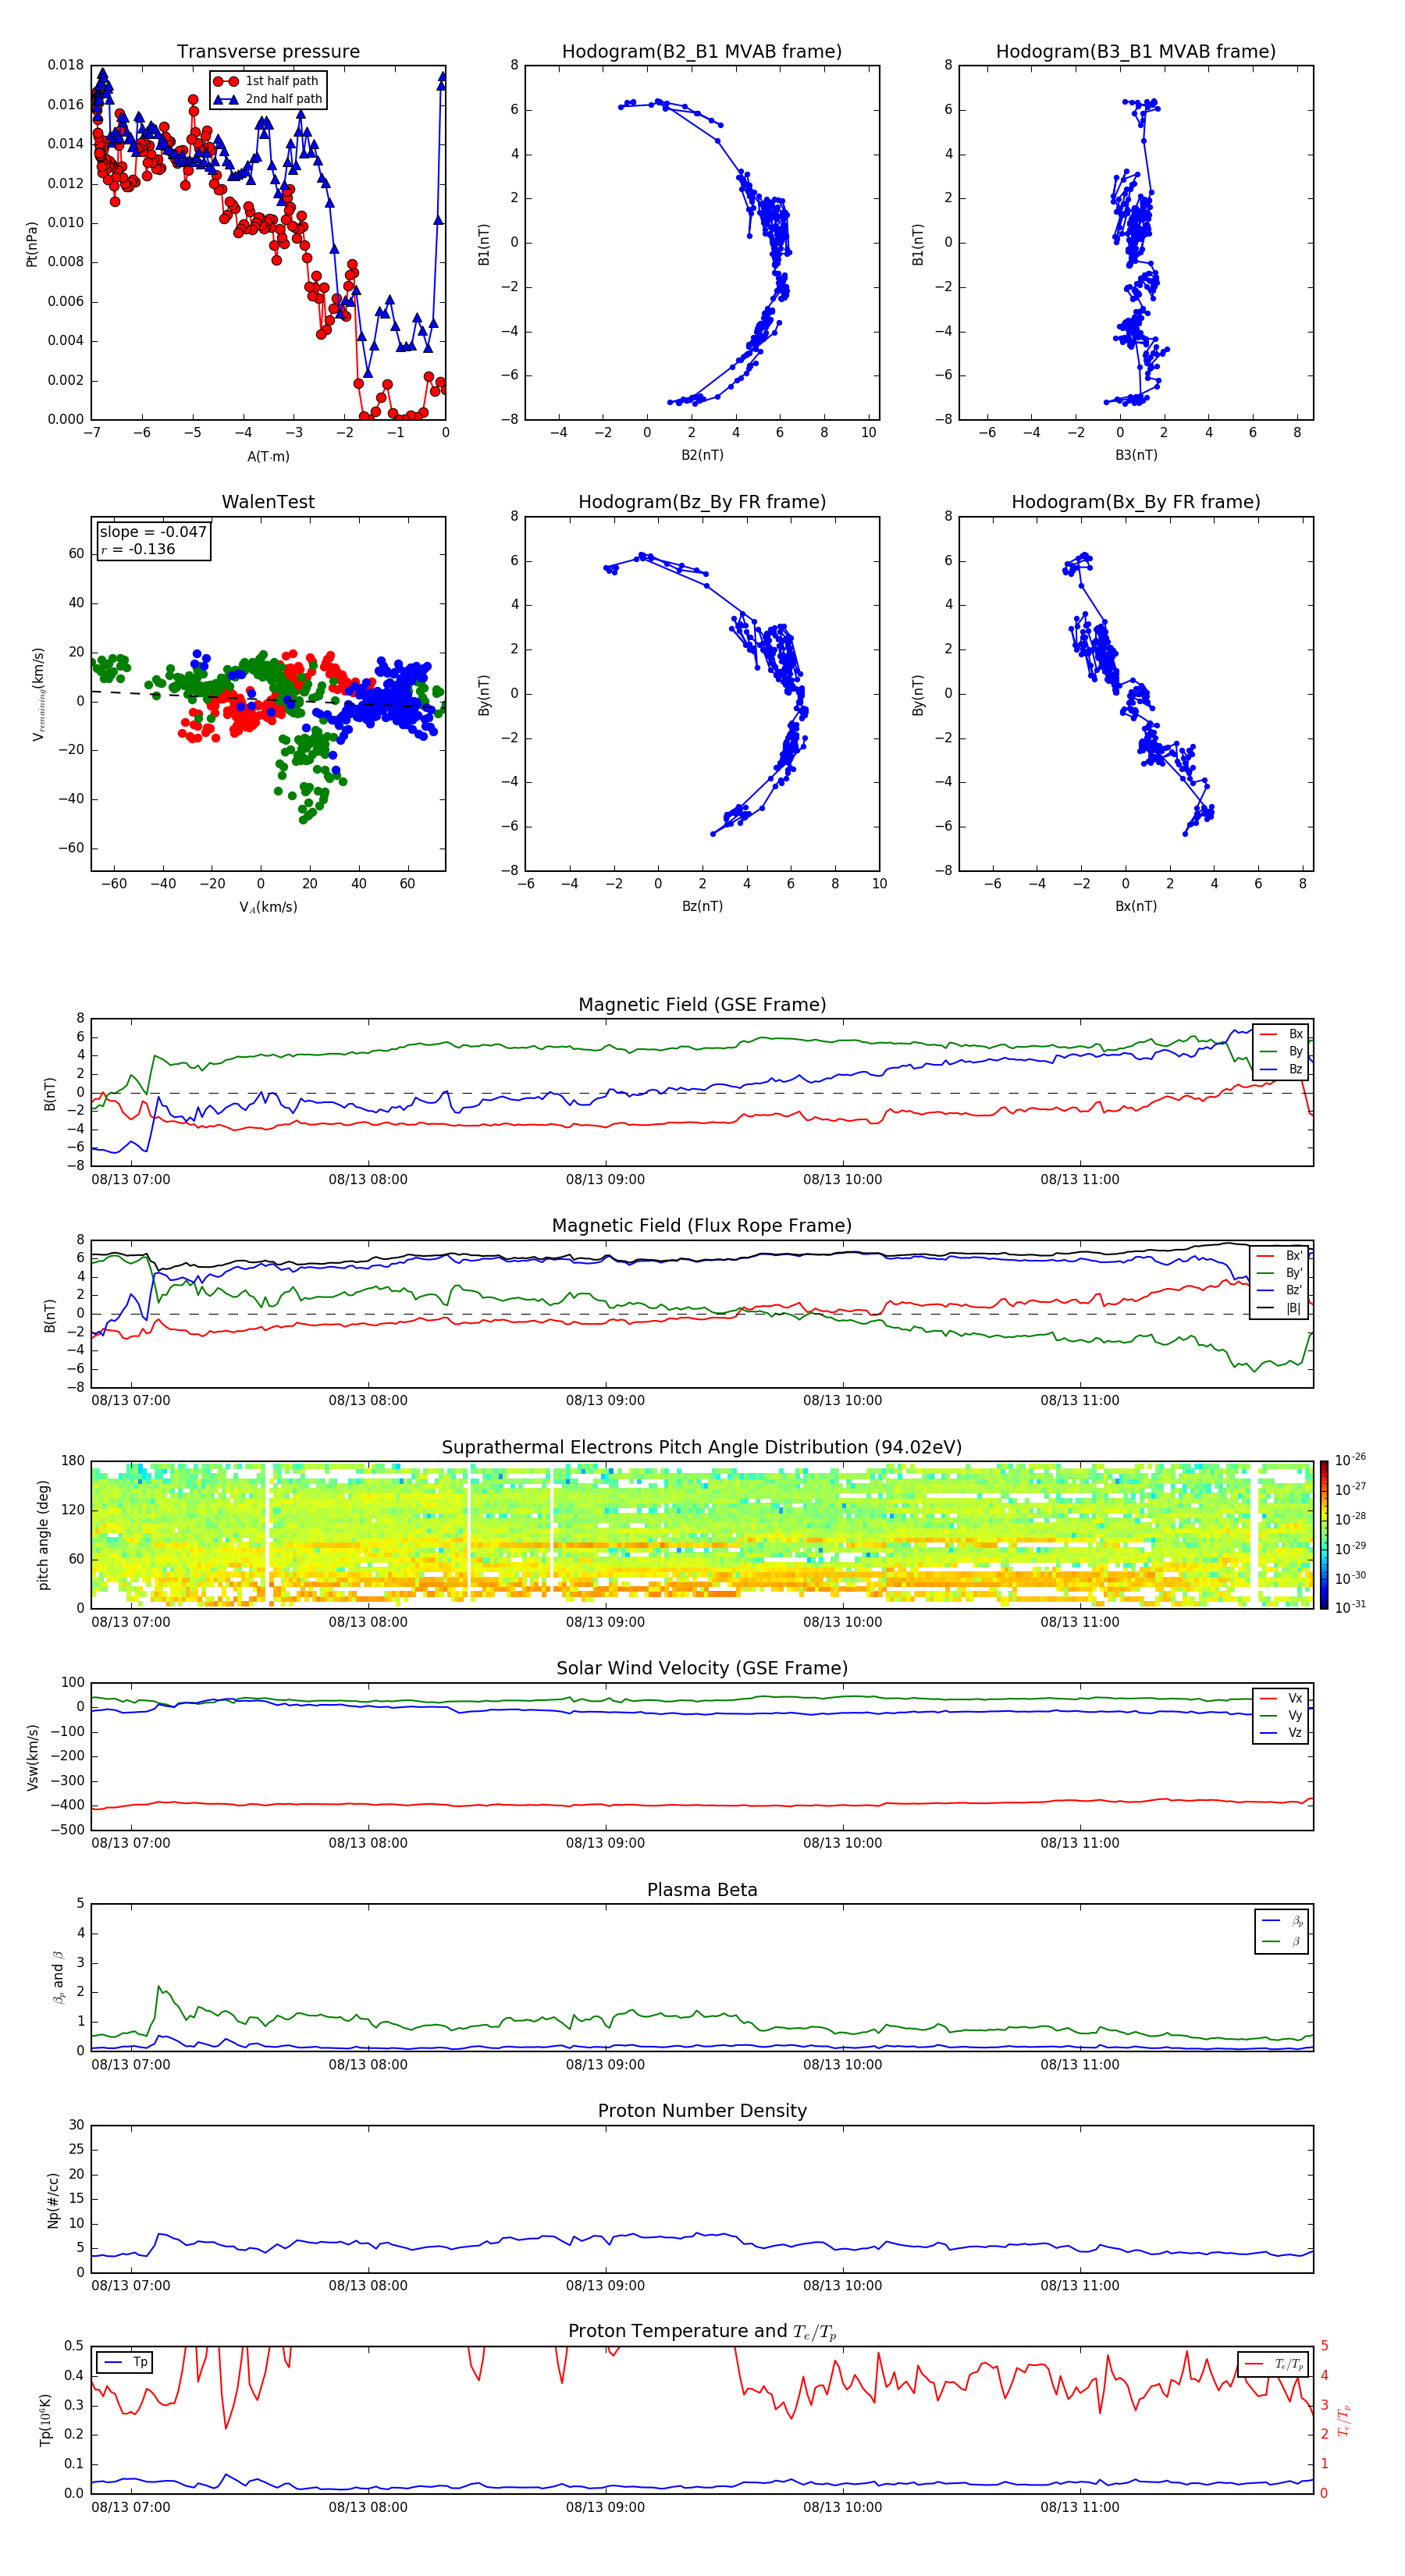The image size is (1405, 2576).
Task: Click the colorbar top tick label 10^-26
Action: click(x=1351, y=1460)
